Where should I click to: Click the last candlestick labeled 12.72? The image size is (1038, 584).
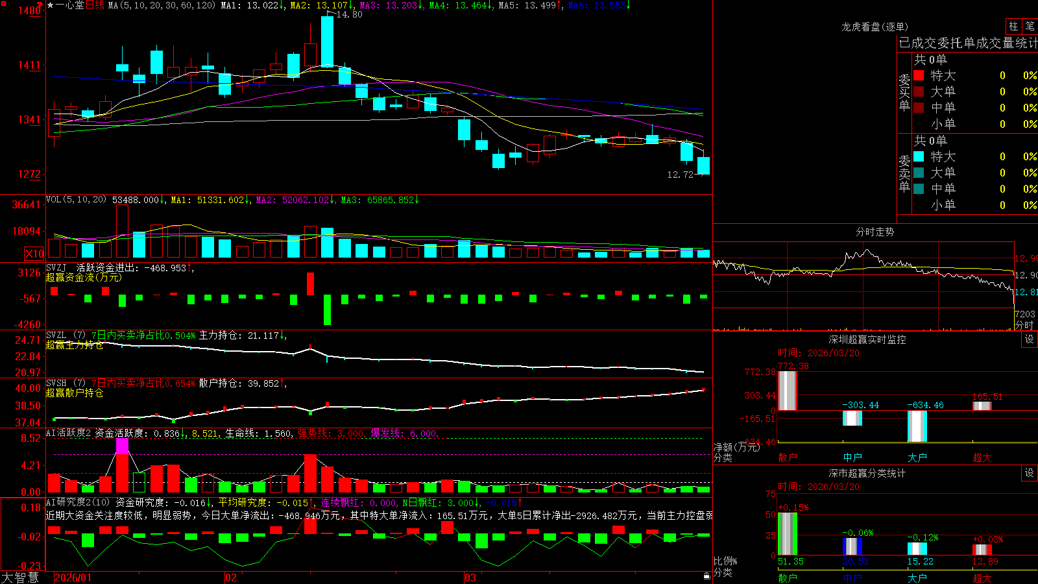(703, 165)
